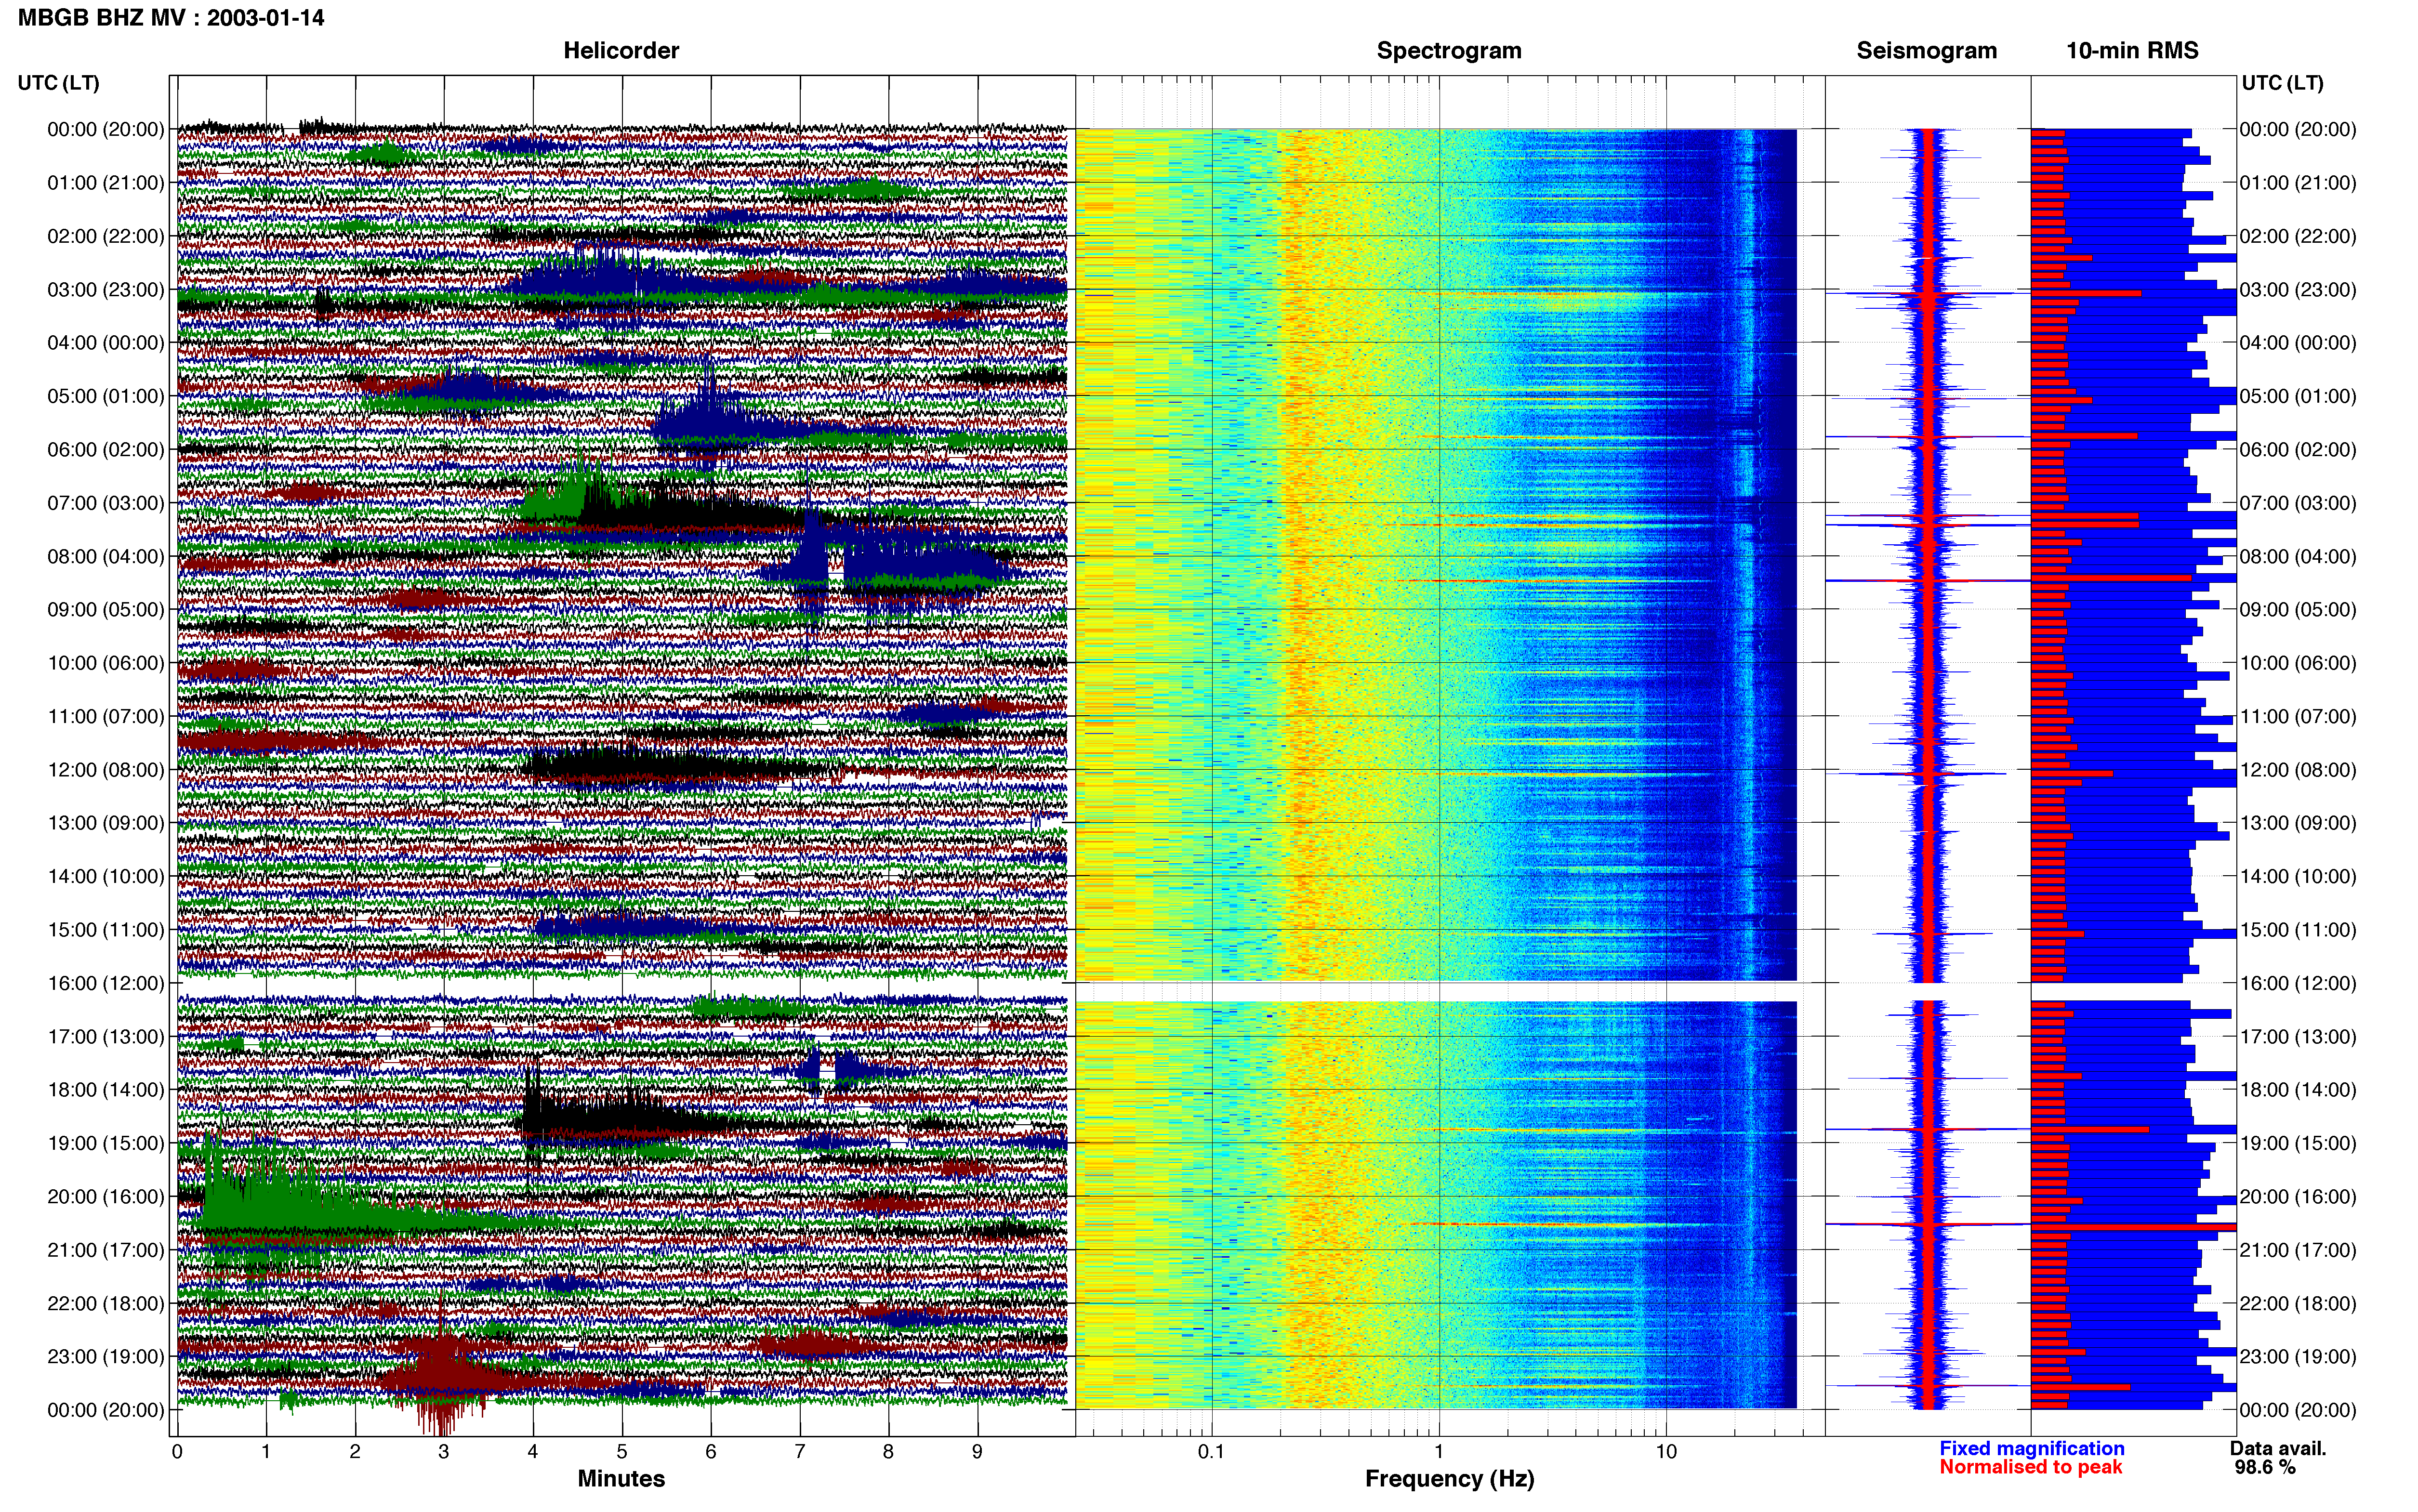2418x1512 pixels.
Task: Click the right time label '18:00 (14:00)'
Action: [2298, 1090]
